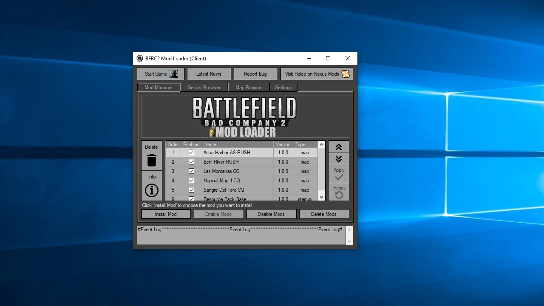This screenshot has height=306, width=544.
Task: Apply changes with the checkmark button
Action: pos(339,174)
